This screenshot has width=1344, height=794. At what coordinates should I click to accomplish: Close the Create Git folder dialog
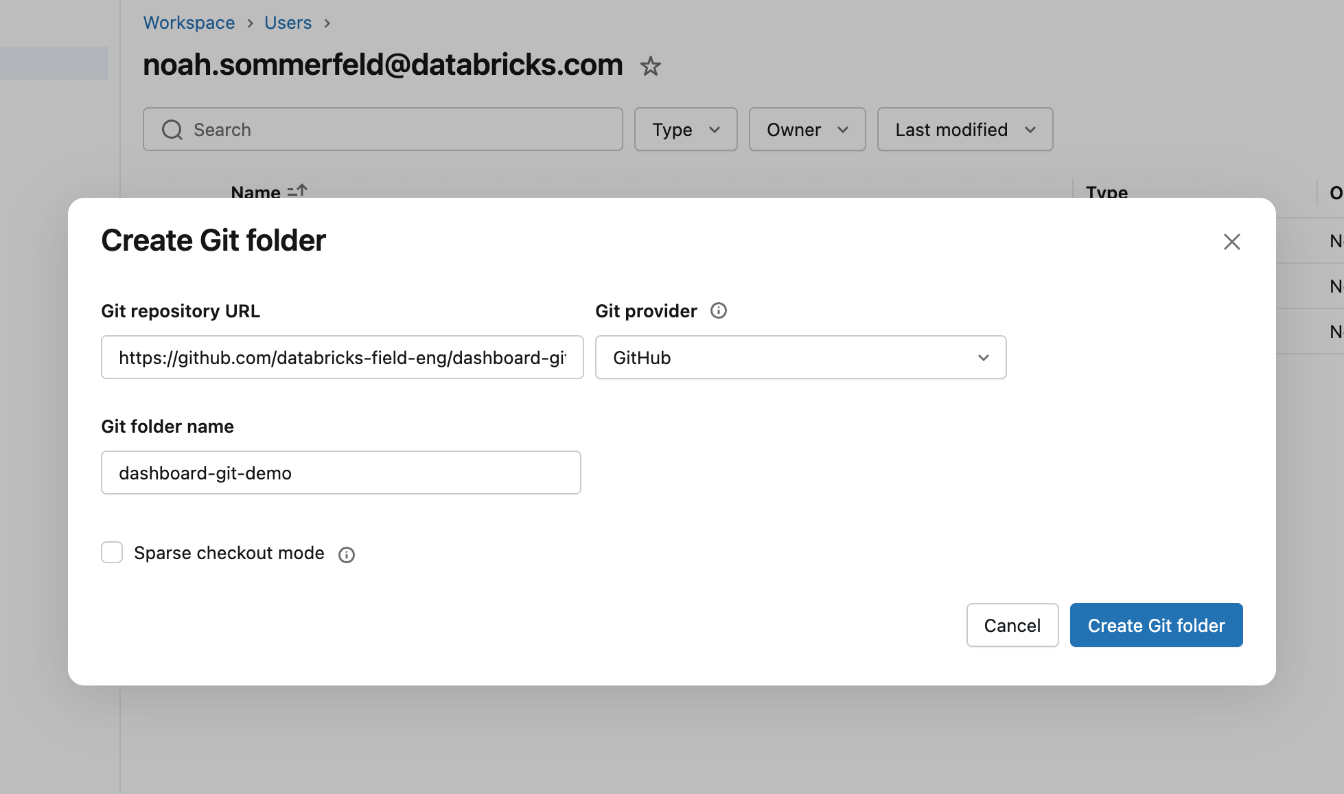[1232, 241]
